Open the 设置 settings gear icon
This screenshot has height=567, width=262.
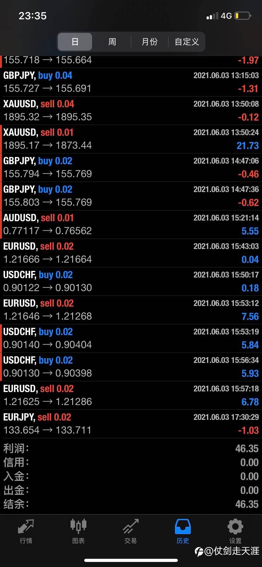pos(235,526)
